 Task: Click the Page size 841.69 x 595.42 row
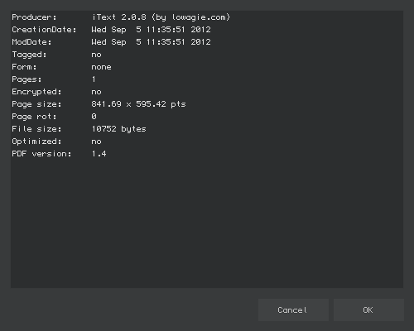99,104
